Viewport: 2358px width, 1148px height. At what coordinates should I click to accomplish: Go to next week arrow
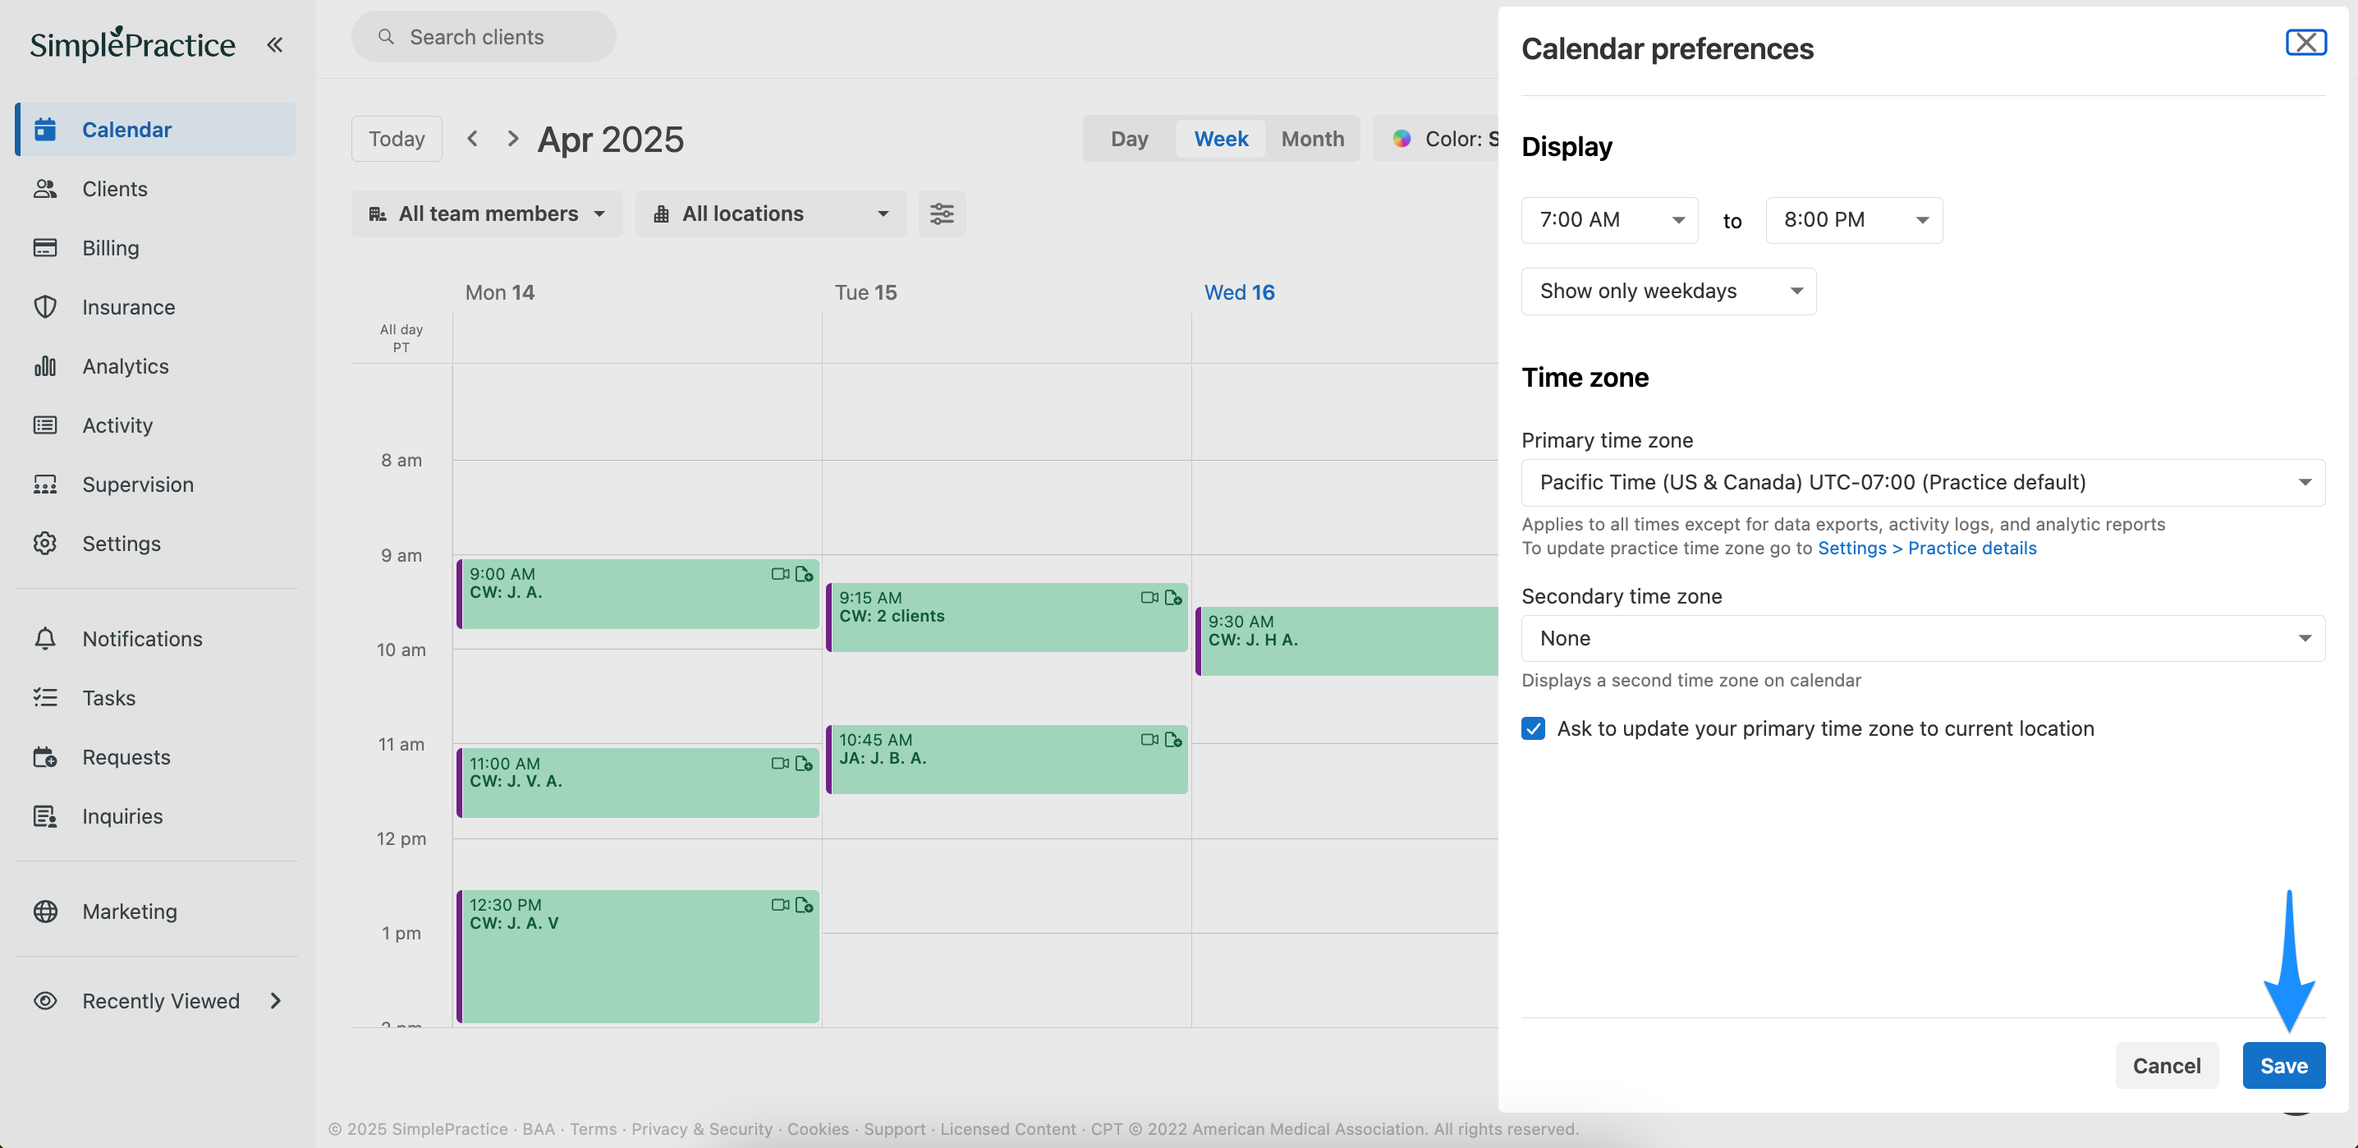(x=512, y=138)
